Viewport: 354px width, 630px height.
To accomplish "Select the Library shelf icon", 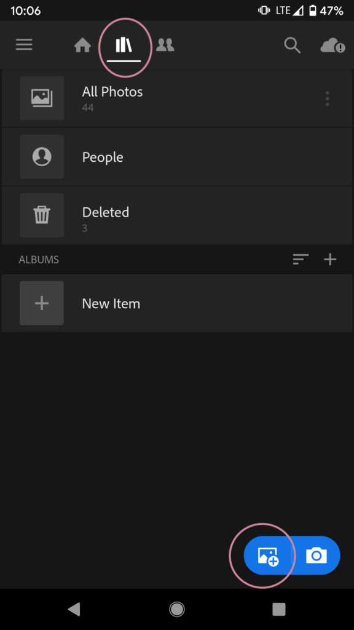I will 125,44.
